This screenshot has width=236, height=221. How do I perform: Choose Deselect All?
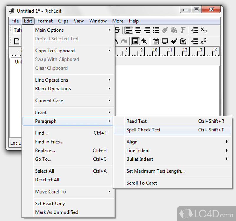click(x=68, y=180)
